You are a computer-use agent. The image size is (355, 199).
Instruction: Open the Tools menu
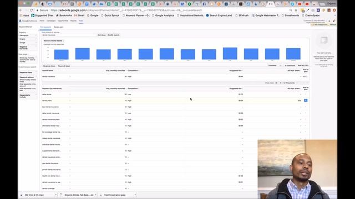[81, 21]
